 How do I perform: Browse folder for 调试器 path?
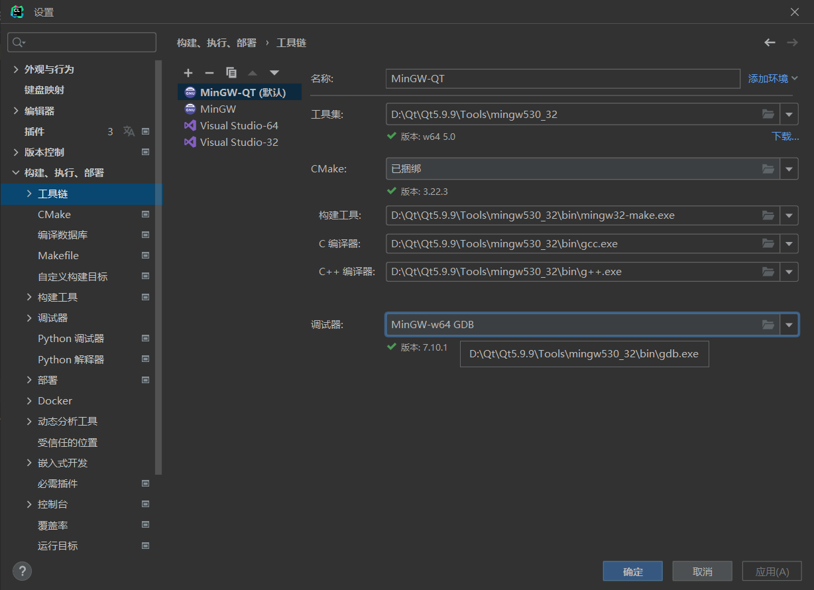768,325
